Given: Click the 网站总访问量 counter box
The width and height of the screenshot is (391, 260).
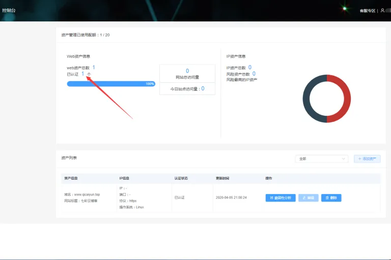Looking at the screenshot, I should [x=187, y=74].
